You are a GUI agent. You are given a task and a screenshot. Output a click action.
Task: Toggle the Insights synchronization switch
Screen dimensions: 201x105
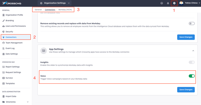(192, 62)
